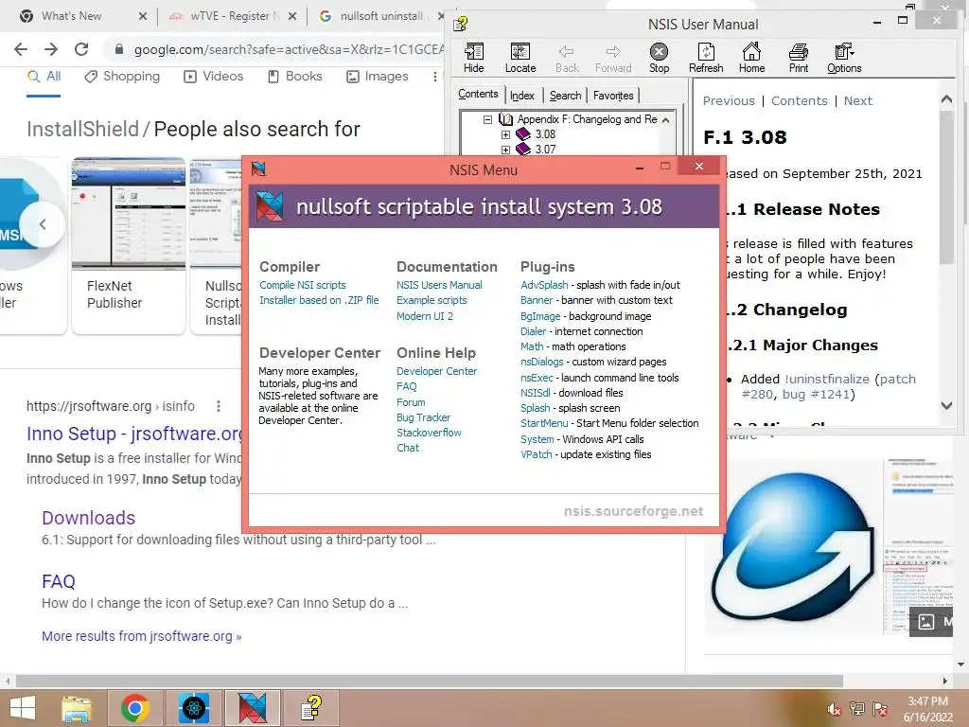Click the grayed Back arrow in help toolbar
The height and width of the screenshot is (727, 969).
click(567, 58)
